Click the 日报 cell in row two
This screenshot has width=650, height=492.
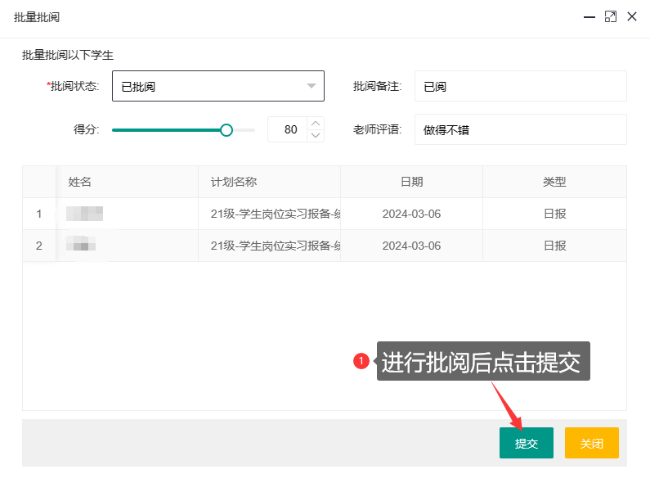[554, 246]
